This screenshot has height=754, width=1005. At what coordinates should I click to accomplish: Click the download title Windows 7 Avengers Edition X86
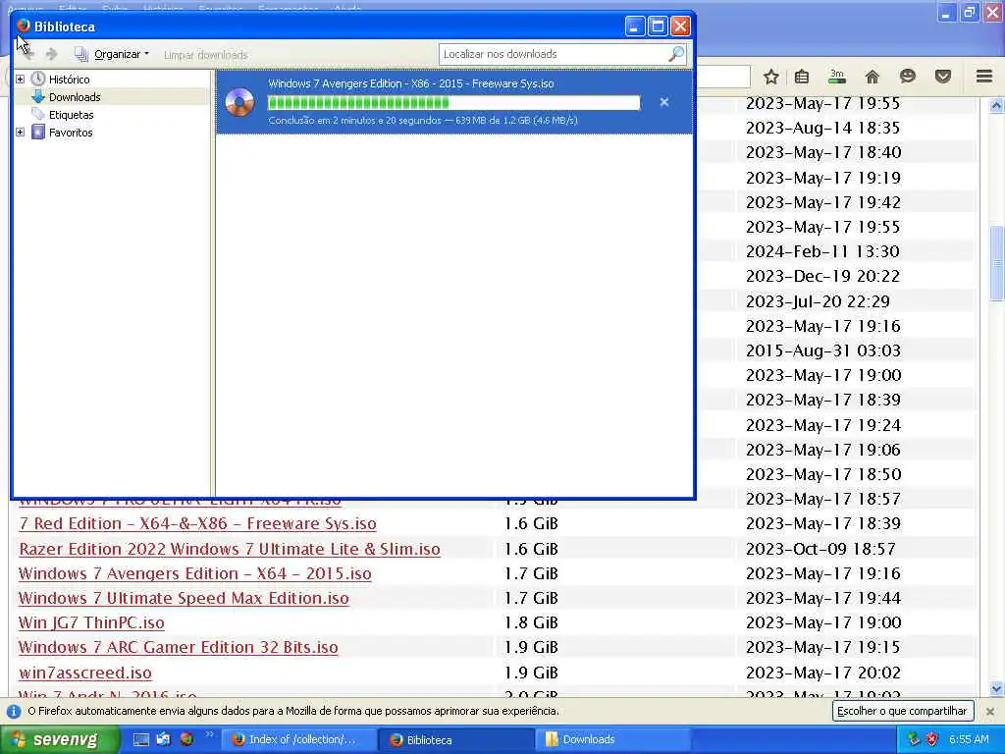point(411,84)
